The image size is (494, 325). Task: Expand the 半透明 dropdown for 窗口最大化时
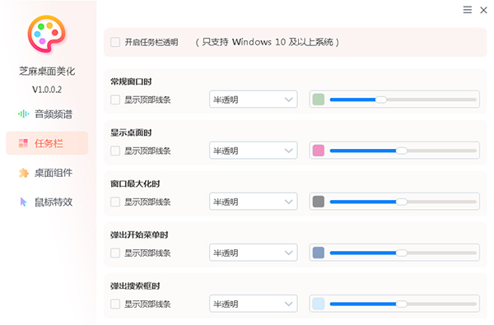(x=254, y=202)
